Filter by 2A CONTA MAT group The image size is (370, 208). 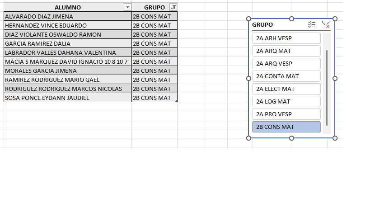point(286,76)
